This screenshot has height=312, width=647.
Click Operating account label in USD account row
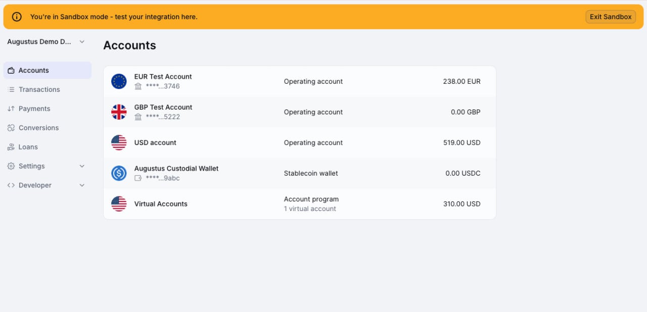[313, 143]
